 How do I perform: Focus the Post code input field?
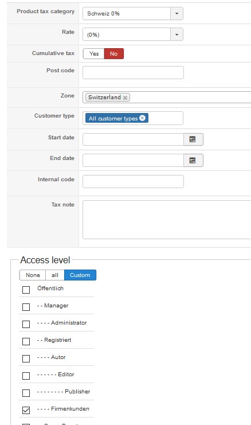[x=133, y=73]
